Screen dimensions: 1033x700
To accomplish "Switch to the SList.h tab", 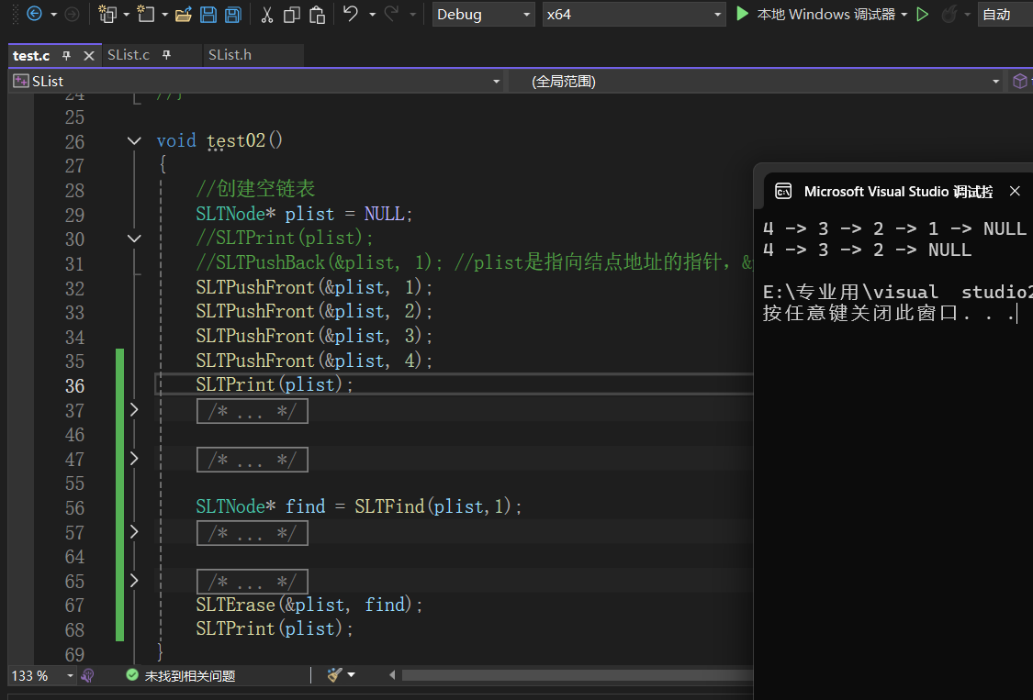I will click(x=230, y=55).
